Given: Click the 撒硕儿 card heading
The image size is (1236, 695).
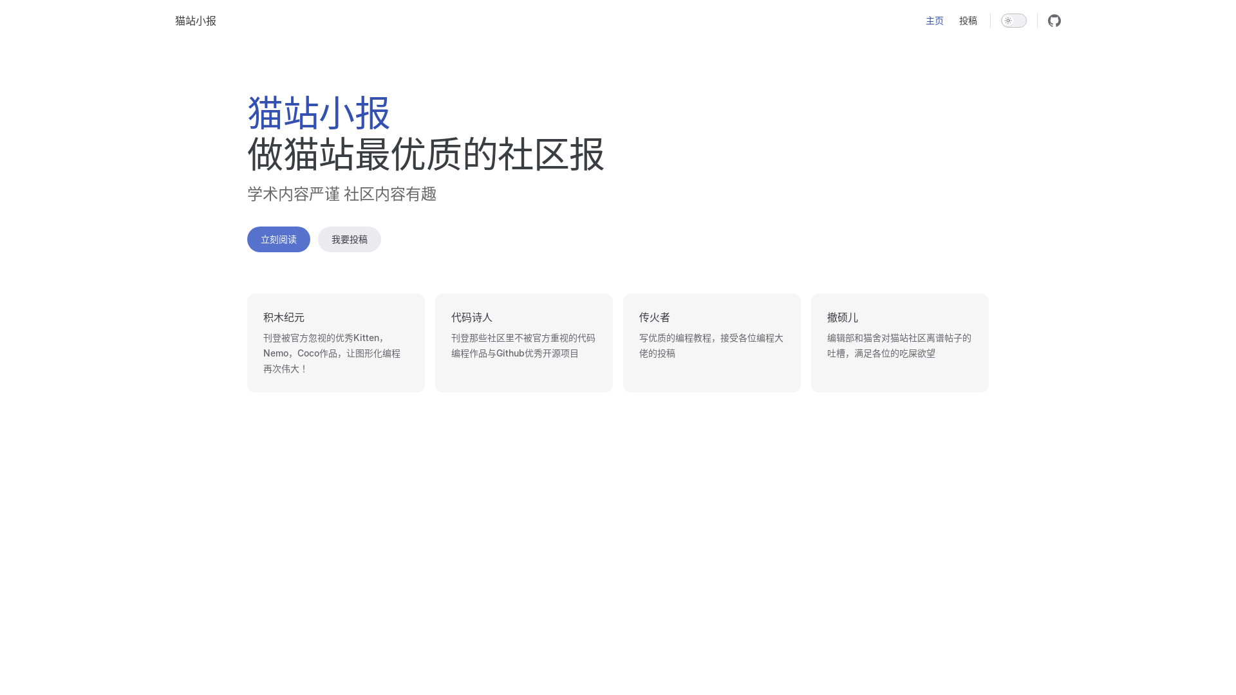Looking at the screenshot, I should [843, 317].
